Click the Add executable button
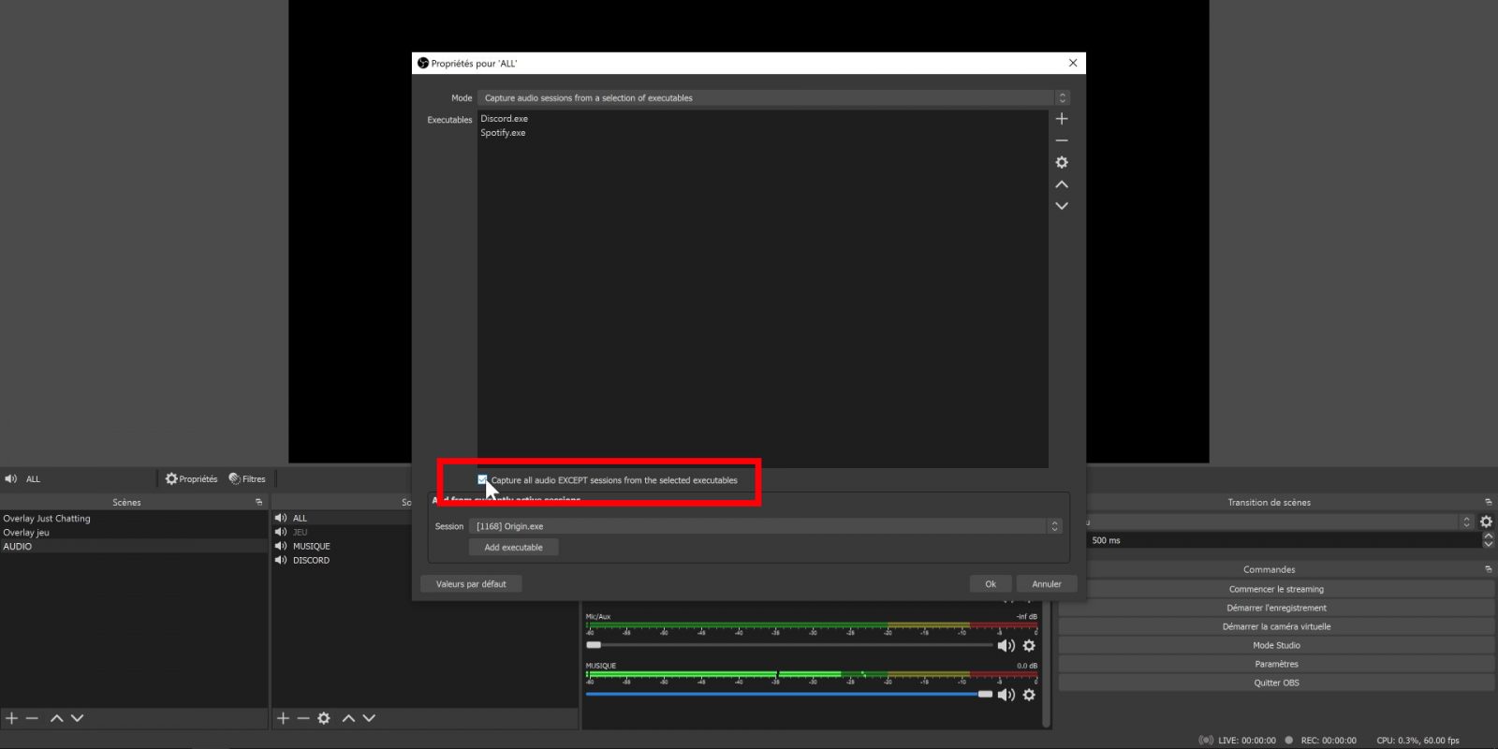The image size is (1498, 749). [513, 548]
